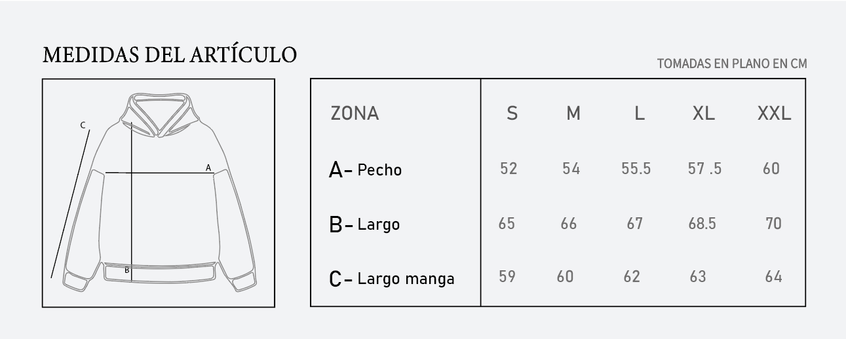The image size is (846, 339).
Task: Select the S size column header
Action: pos(512,113)
